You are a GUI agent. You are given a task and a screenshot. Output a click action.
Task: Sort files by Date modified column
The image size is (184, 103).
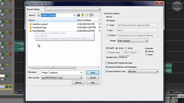(87, 20)
